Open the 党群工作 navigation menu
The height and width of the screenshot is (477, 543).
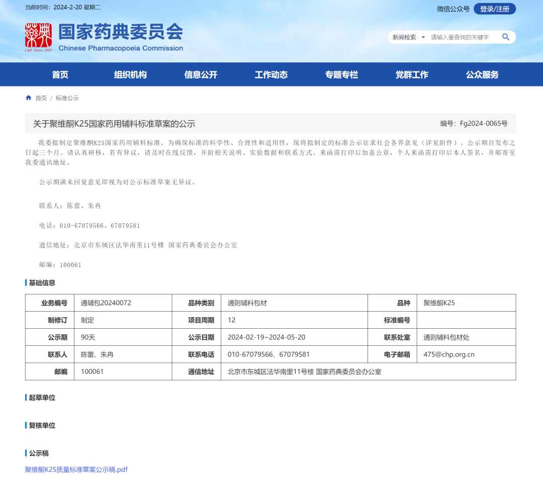pos(412,74)
